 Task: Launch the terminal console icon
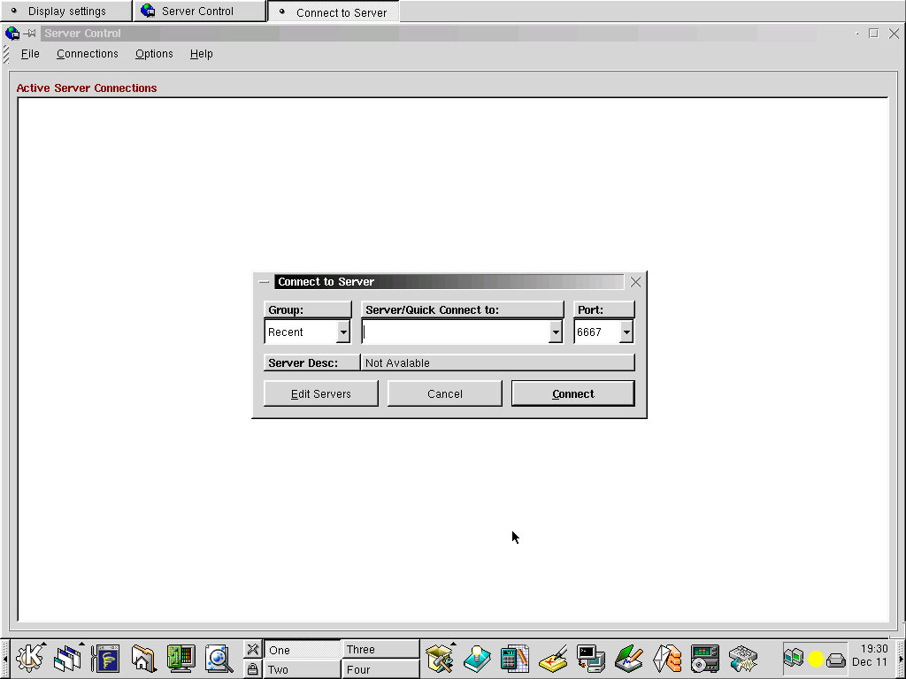click(x=590, y=659)
